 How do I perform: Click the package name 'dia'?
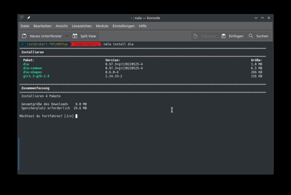[26, 64]
